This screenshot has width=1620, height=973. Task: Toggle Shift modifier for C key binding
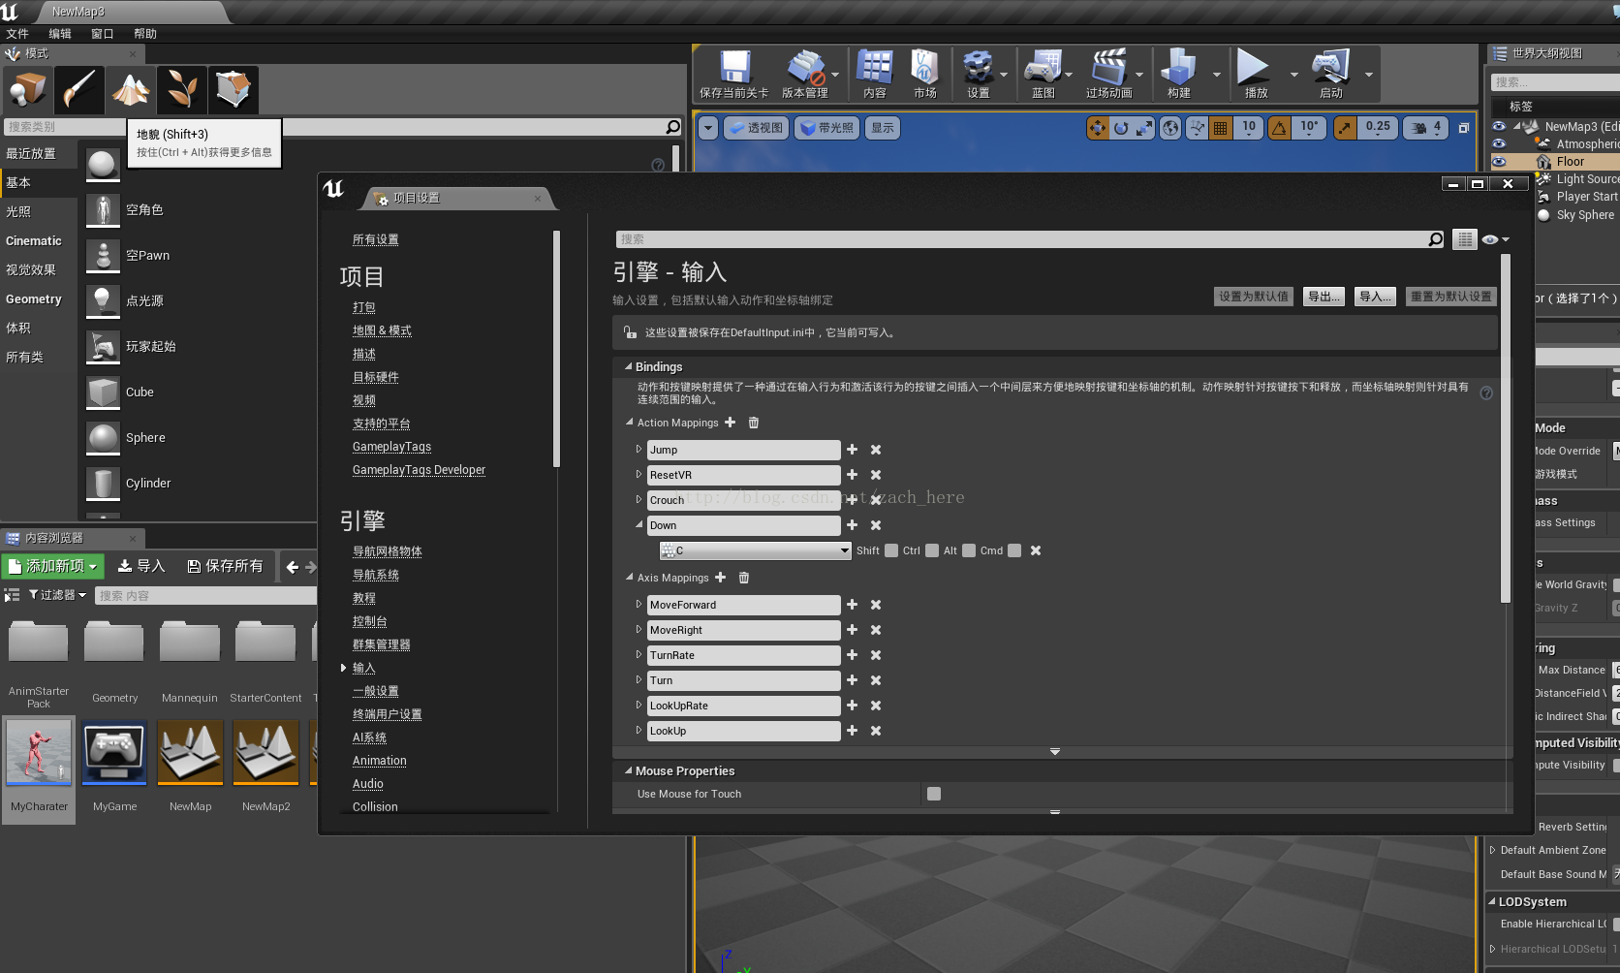pyautogui.click(x=891, y=550)
